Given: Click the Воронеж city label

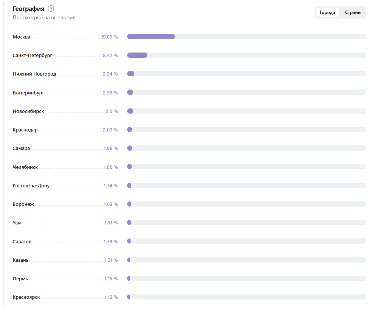Looking at the screenshot, I should click(x=23, y=204).
